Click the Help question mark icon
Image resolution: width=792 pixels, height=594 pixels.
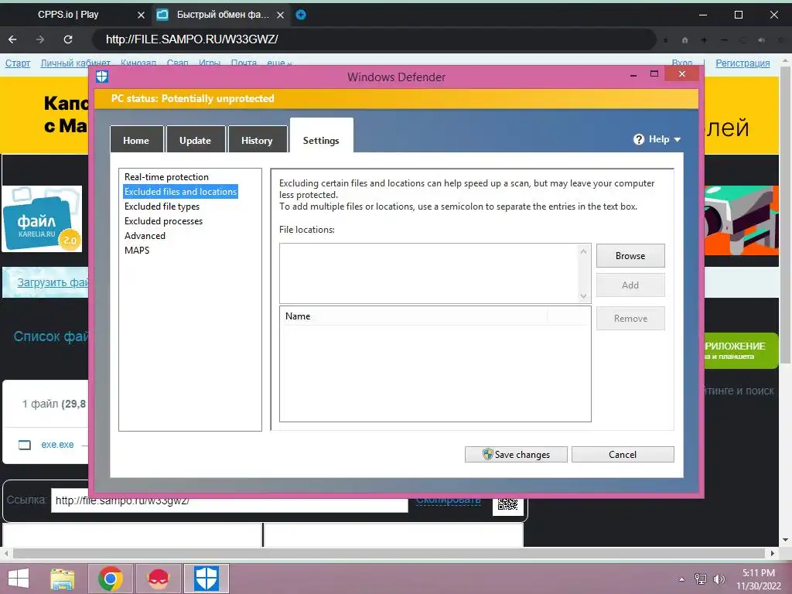(639, 139)
